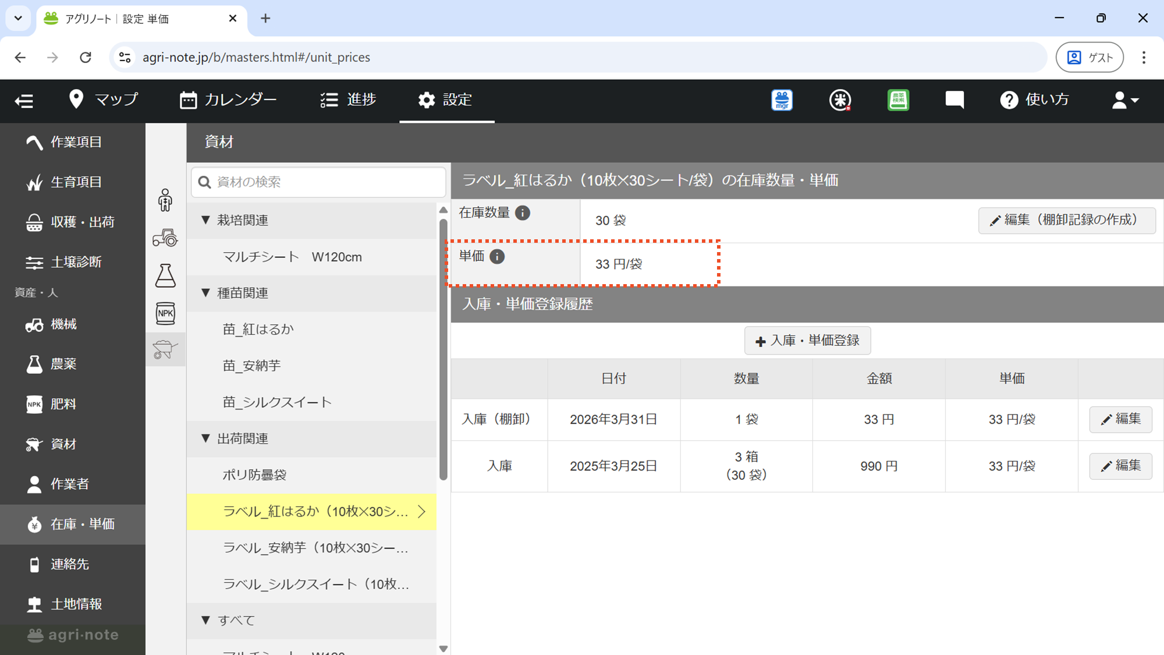This screenshot has width=1164, height=655.
Task: Open a new browser tab
Action: (x=265, y=19)
